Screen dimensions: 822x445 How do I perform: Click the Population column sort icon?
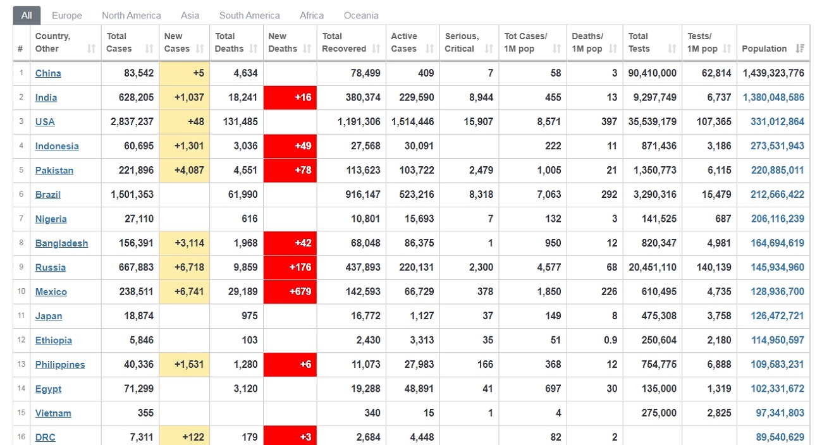click(800, 49)
